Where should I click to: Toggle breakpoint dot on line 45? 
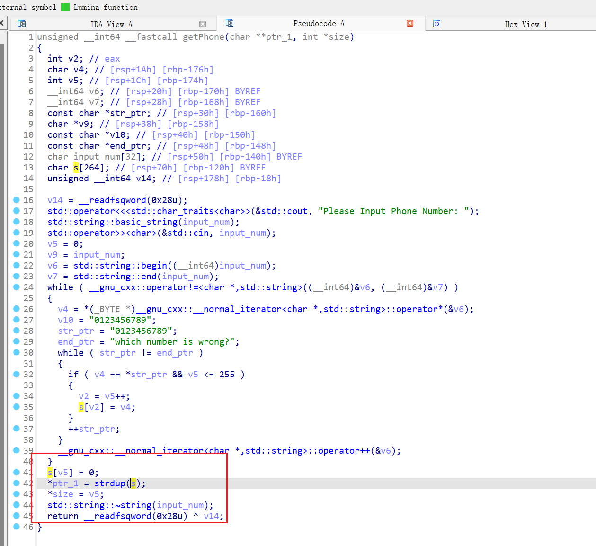pyautogui.click(x=16, y=516)
